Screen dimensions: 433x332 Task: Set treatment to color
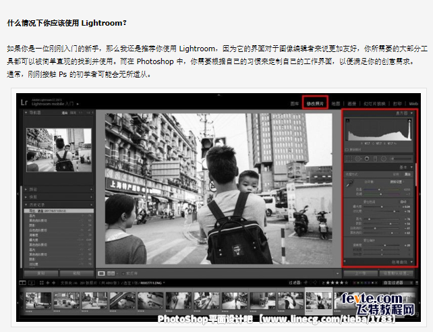396,174
